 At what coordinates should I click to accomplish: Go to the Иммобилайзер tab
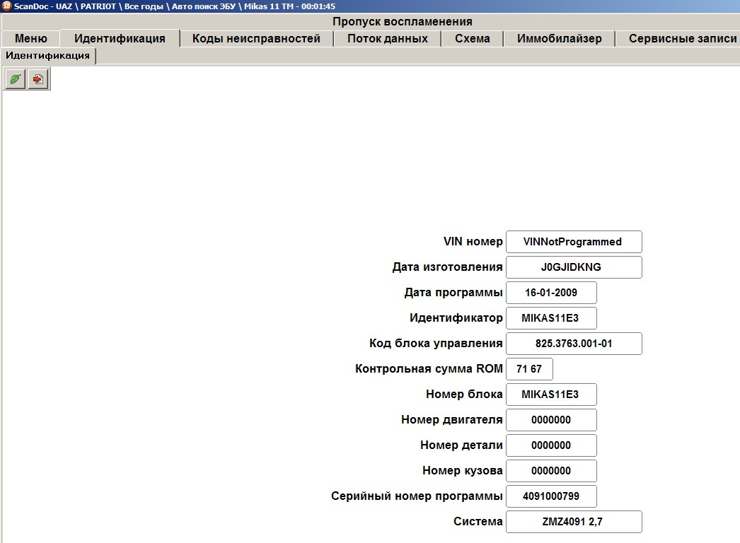point(560,39)
